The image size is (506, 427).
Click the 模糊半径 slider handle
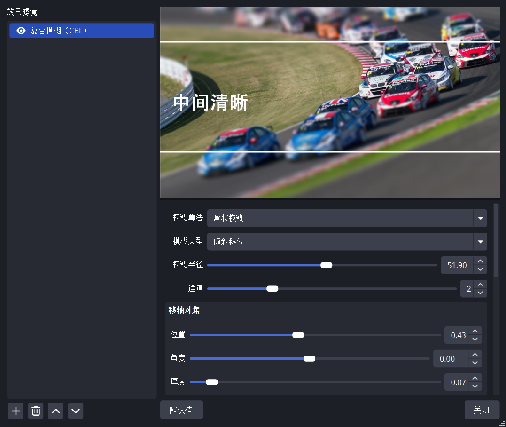326,265
